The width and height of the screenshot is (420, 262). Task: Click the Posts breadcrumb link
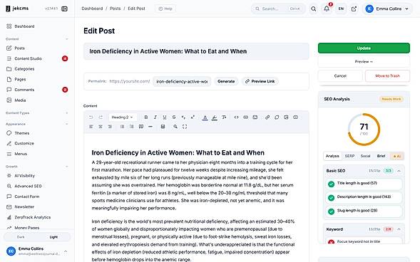(116, 9)
